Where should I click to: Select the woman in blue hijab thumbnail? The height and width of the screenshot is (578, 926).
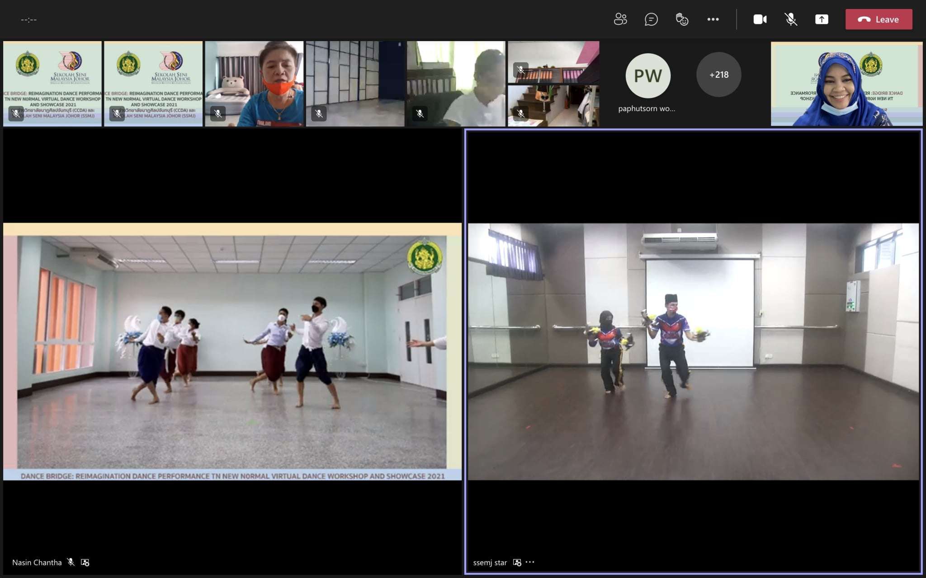(846, 84)
